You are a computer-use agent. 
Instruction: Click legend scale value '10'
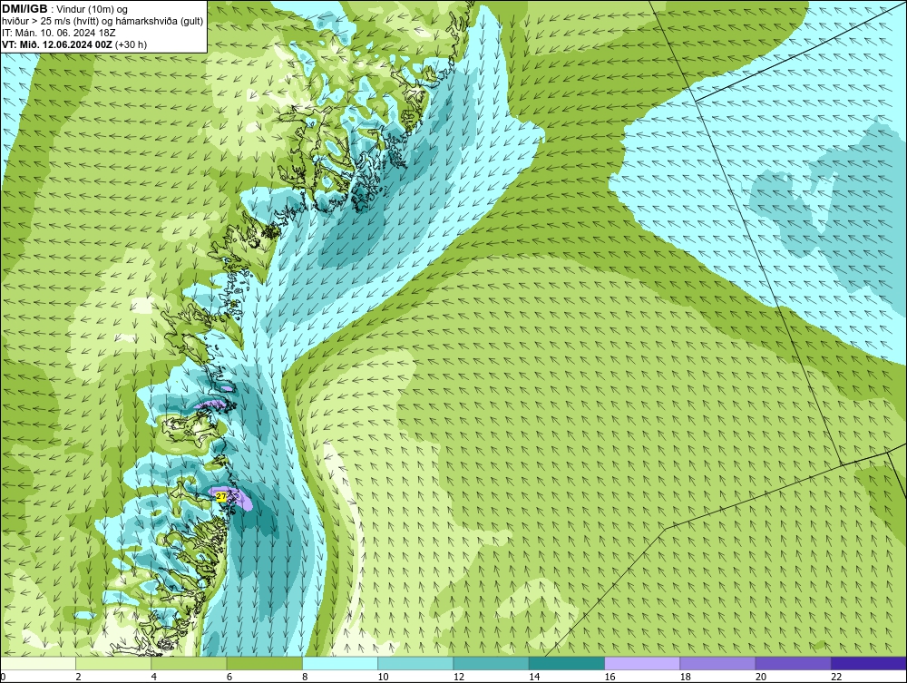383,677
